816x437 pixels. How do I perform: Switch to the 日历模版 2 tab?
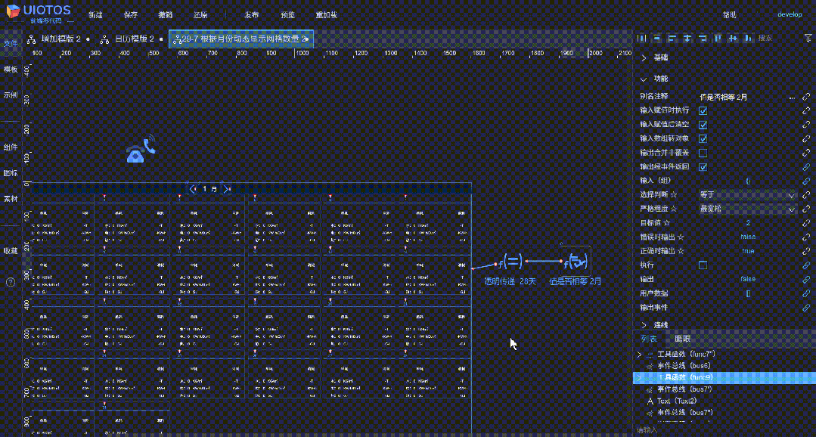click(129, 39)
